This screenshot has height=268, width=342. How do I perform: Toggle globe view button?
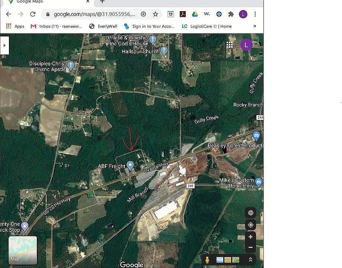(x=250, y=213)
